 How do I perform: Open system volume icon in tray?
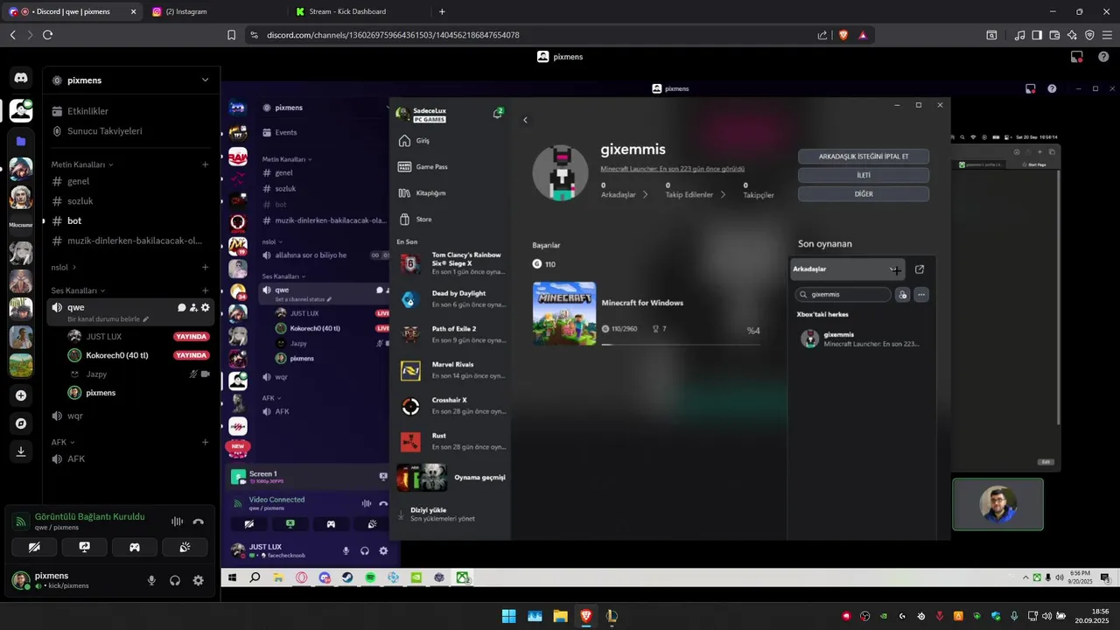1048,616
